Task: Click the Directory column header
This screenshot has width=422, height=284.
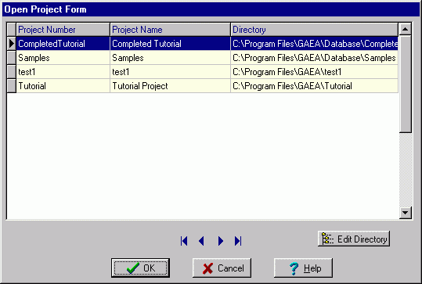Action: 315,30
